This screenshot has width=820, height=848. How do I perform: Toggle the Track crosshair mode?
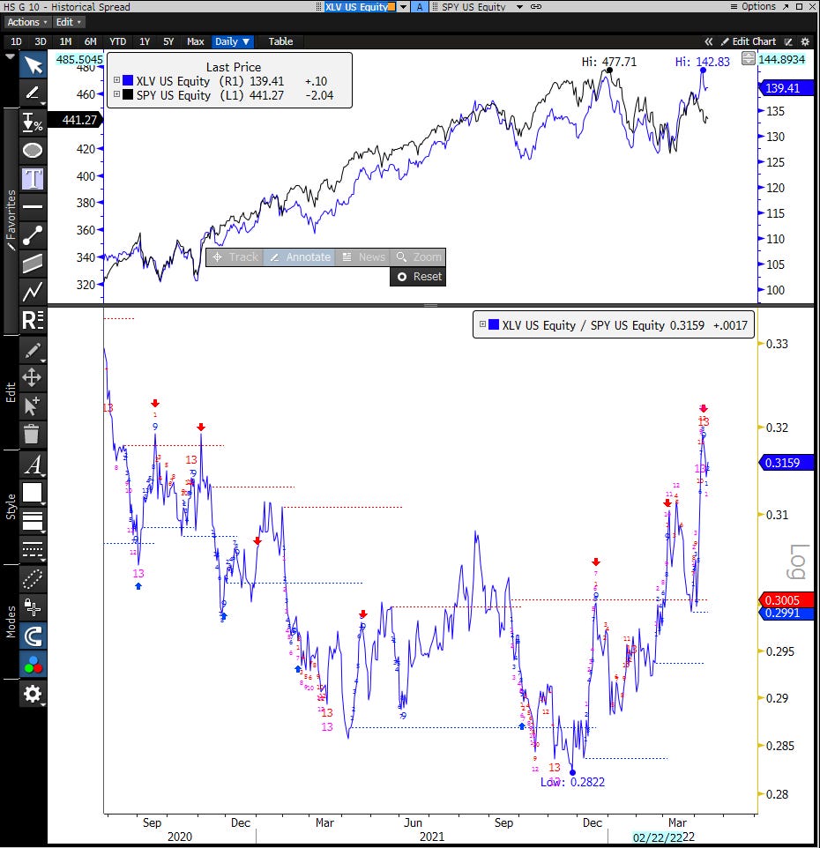(x=235, y=257)
